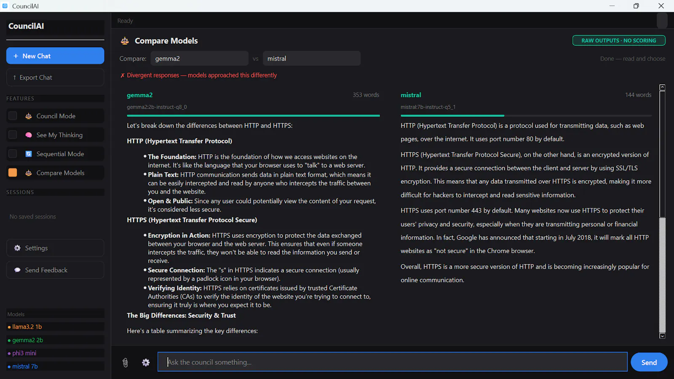Open the mistral model selector
This screenshot has height=379, width=674.
[x=311, y=59]
